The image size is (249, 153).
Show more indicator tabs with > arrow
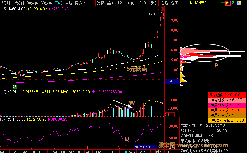pos(148,151)
